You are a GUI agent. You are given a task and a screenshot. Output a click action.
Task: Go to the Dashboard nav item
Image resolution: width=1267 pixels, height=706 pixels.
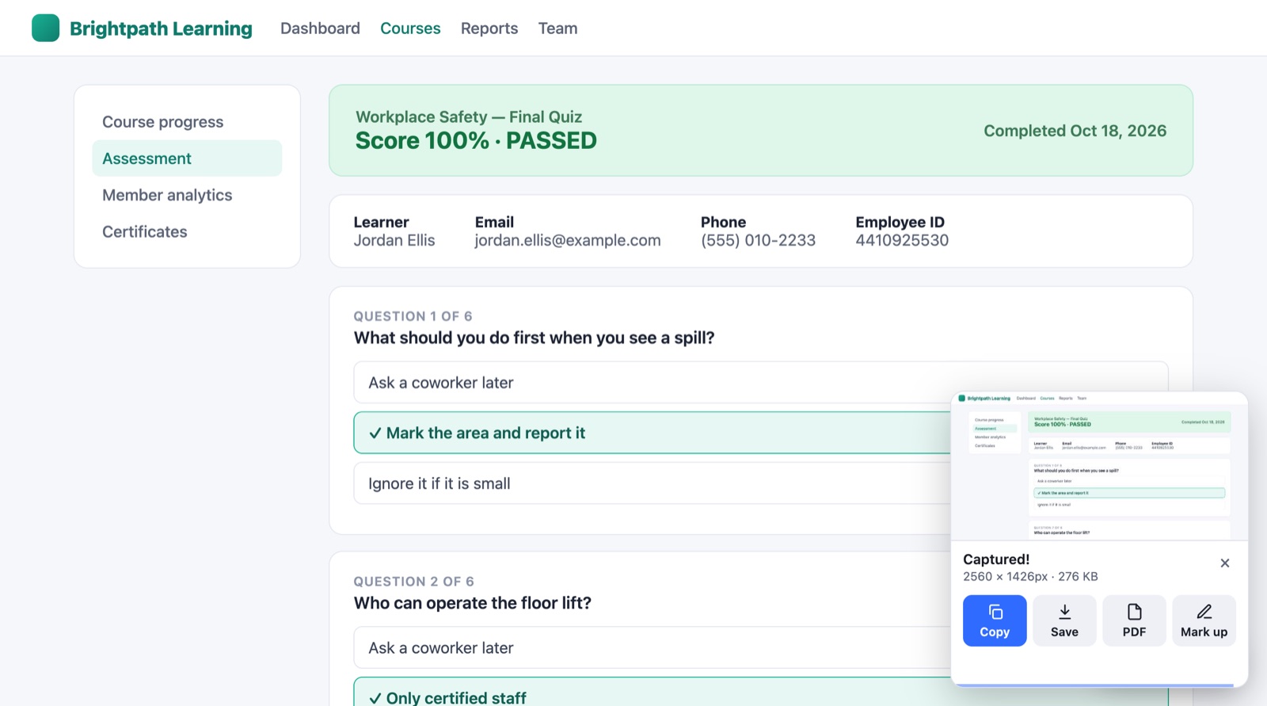320,29
